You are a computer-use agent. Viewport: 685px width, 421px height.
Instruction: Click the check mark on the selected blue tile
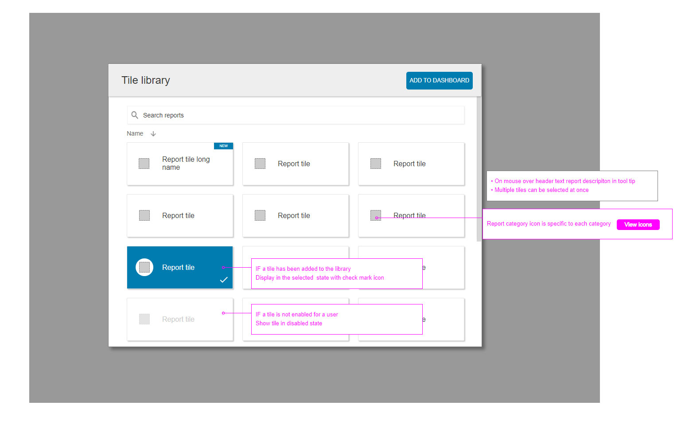click(224, 280)
